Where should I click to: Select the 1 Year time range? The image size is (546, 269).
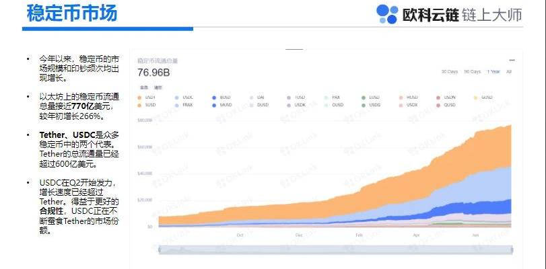pos(493,71)
